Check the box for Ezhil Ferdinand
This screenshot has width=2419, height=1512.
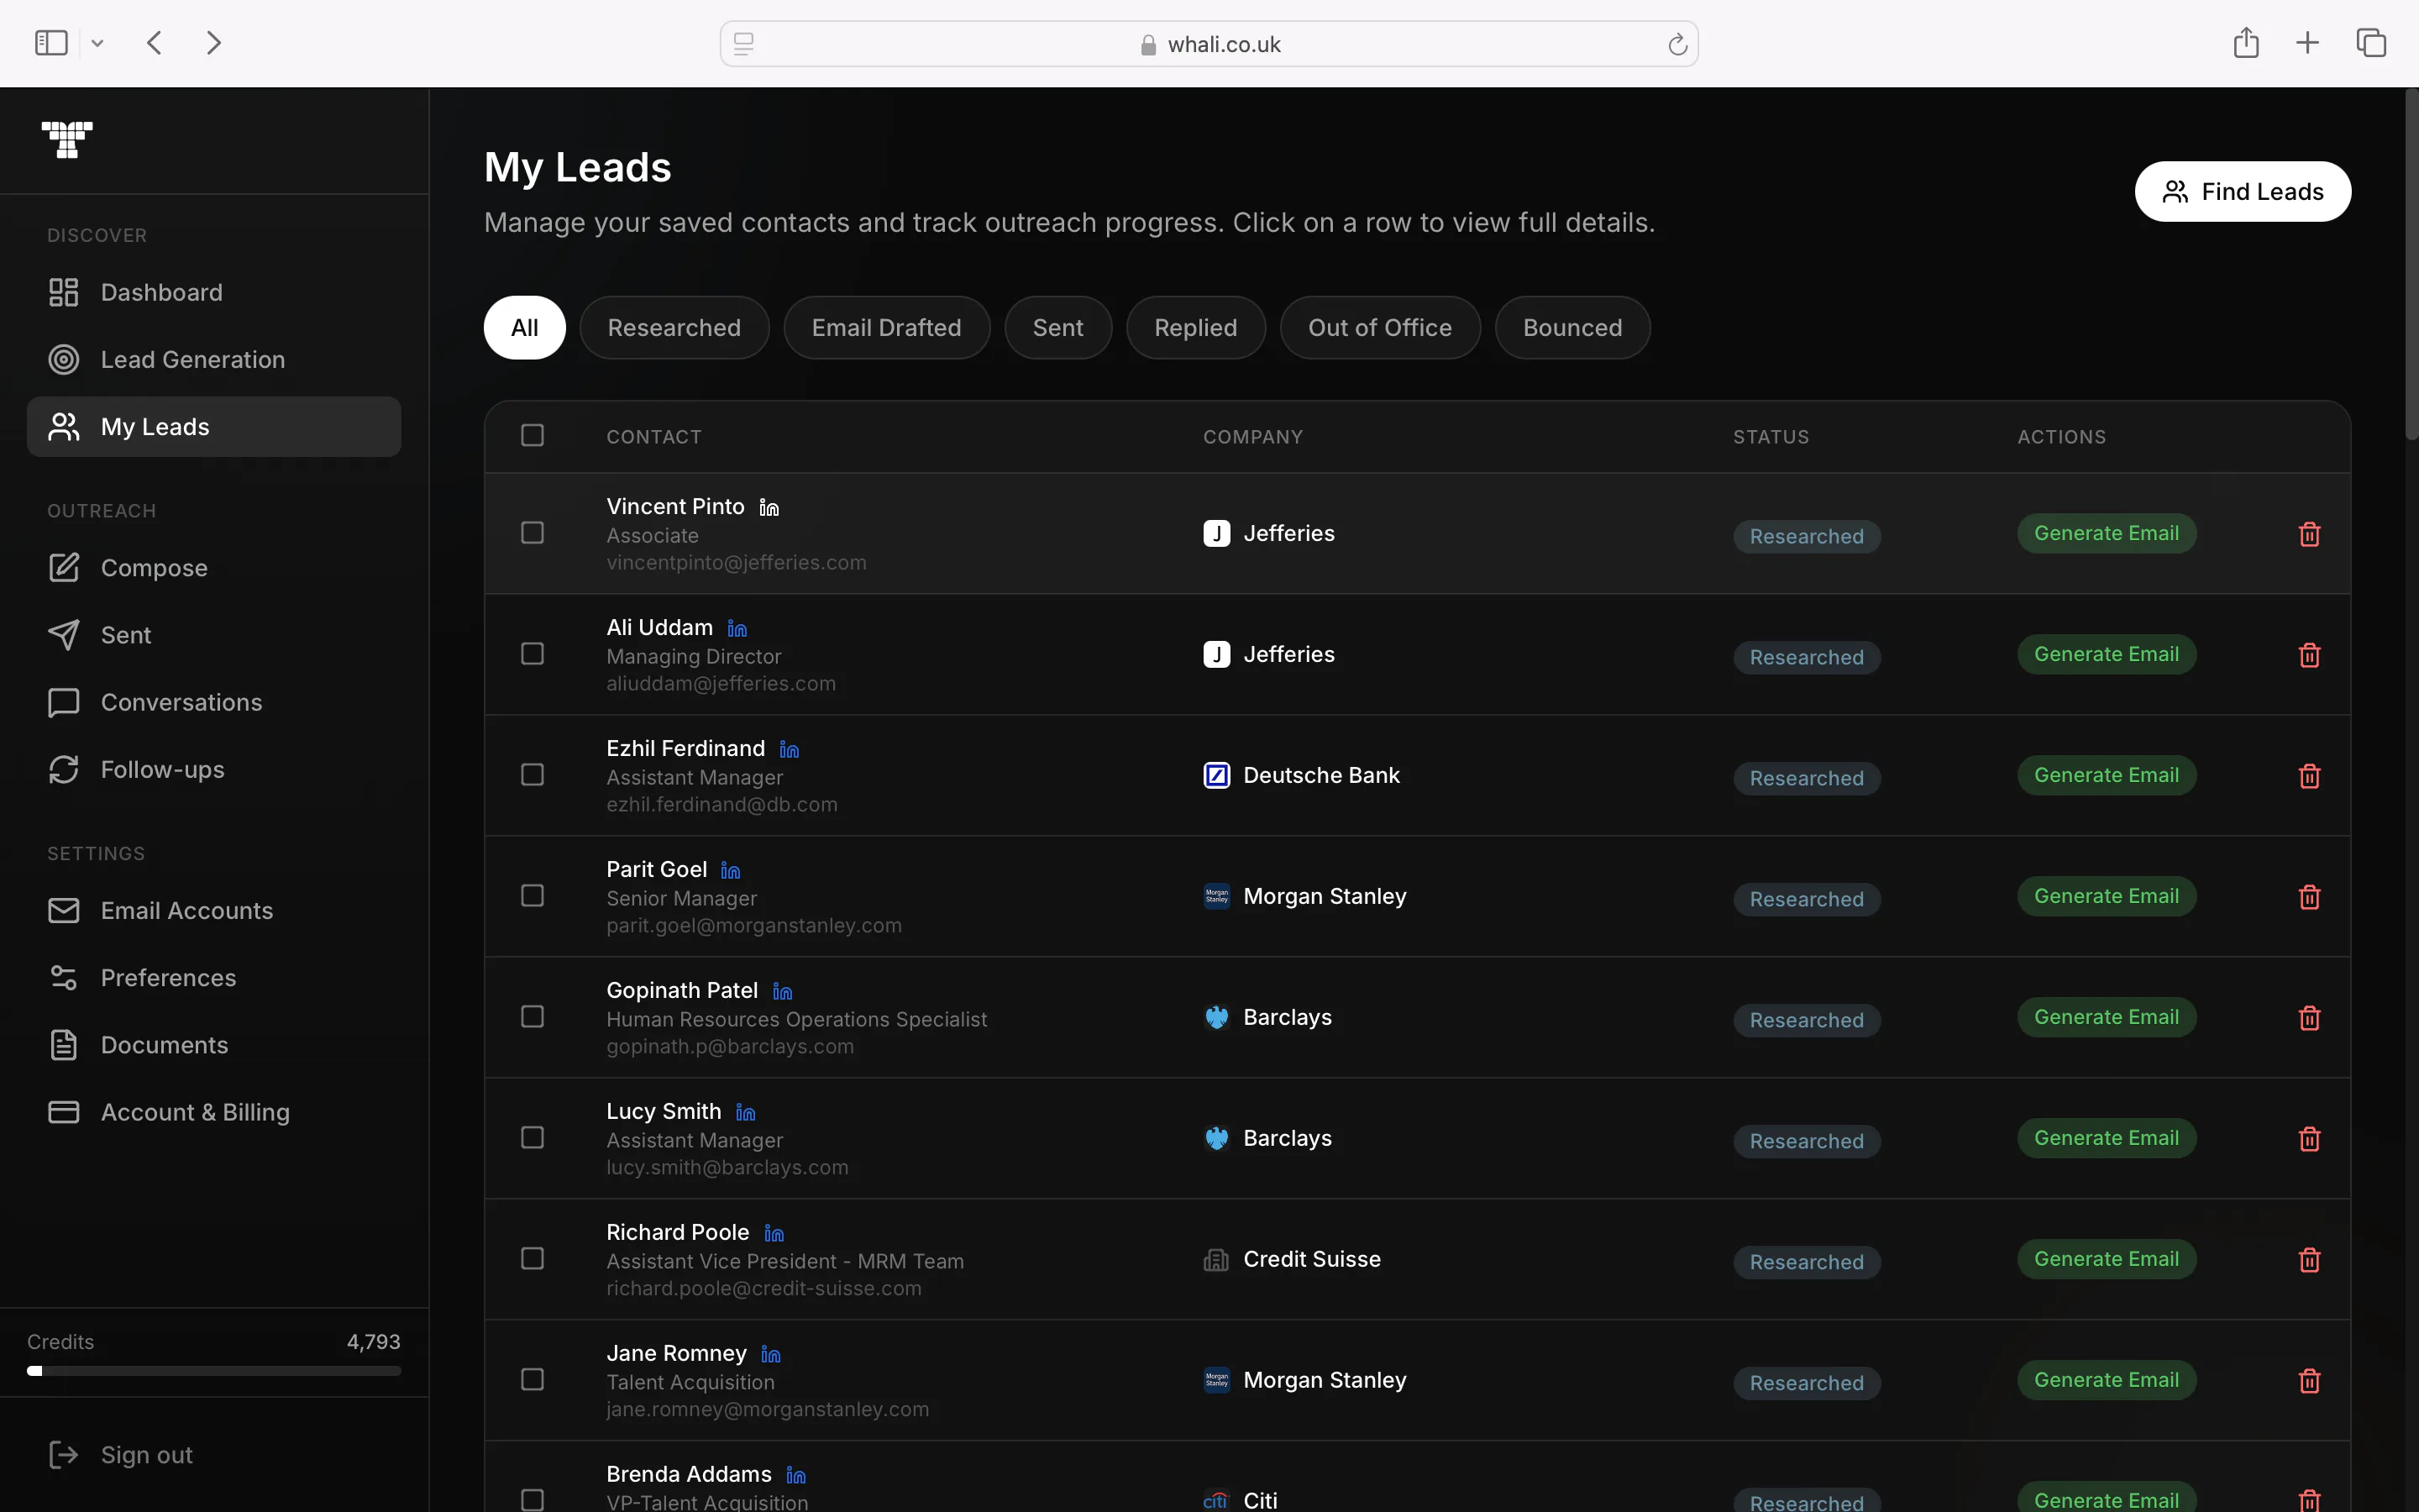tap(533, 775)
